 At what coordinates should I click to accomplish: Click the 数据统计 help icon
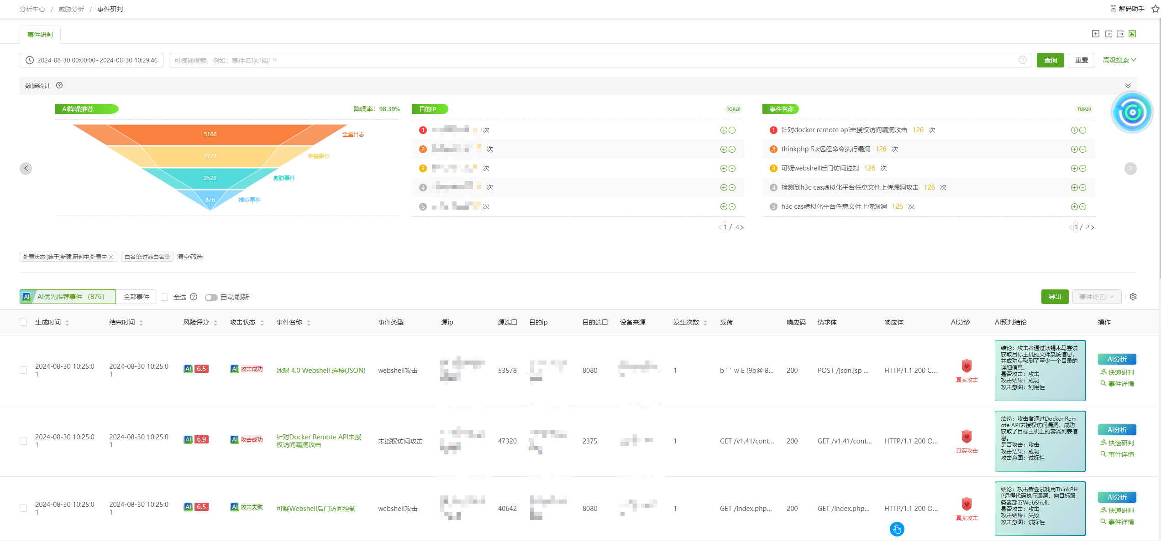point(59,85)
